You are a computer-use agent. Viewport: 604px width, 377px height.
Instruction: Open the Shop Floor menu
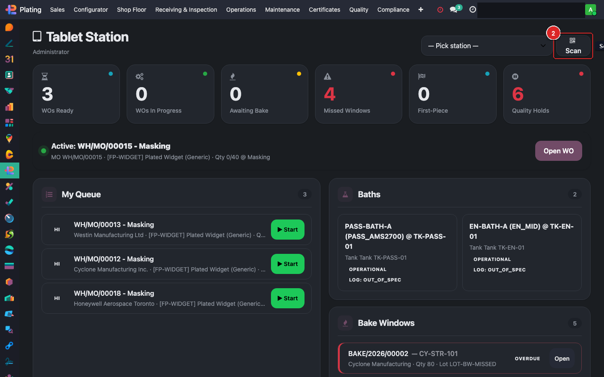click(131, 10)
